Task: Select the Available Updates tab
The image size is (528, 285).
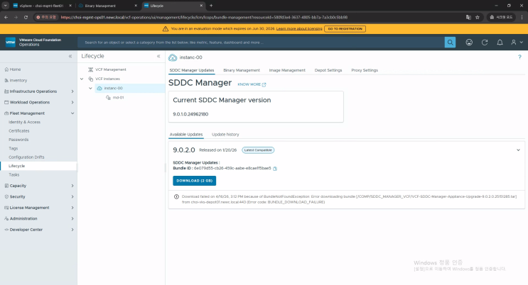Action: 186,135
